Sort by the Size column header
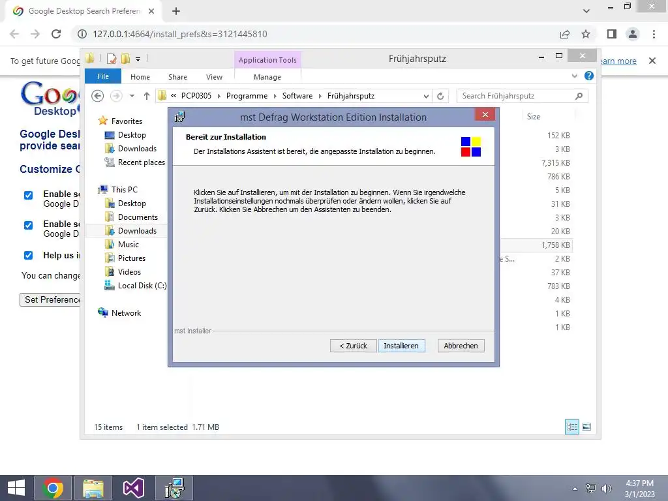Viewport: 668px width, 501px height. pos(534,116)
